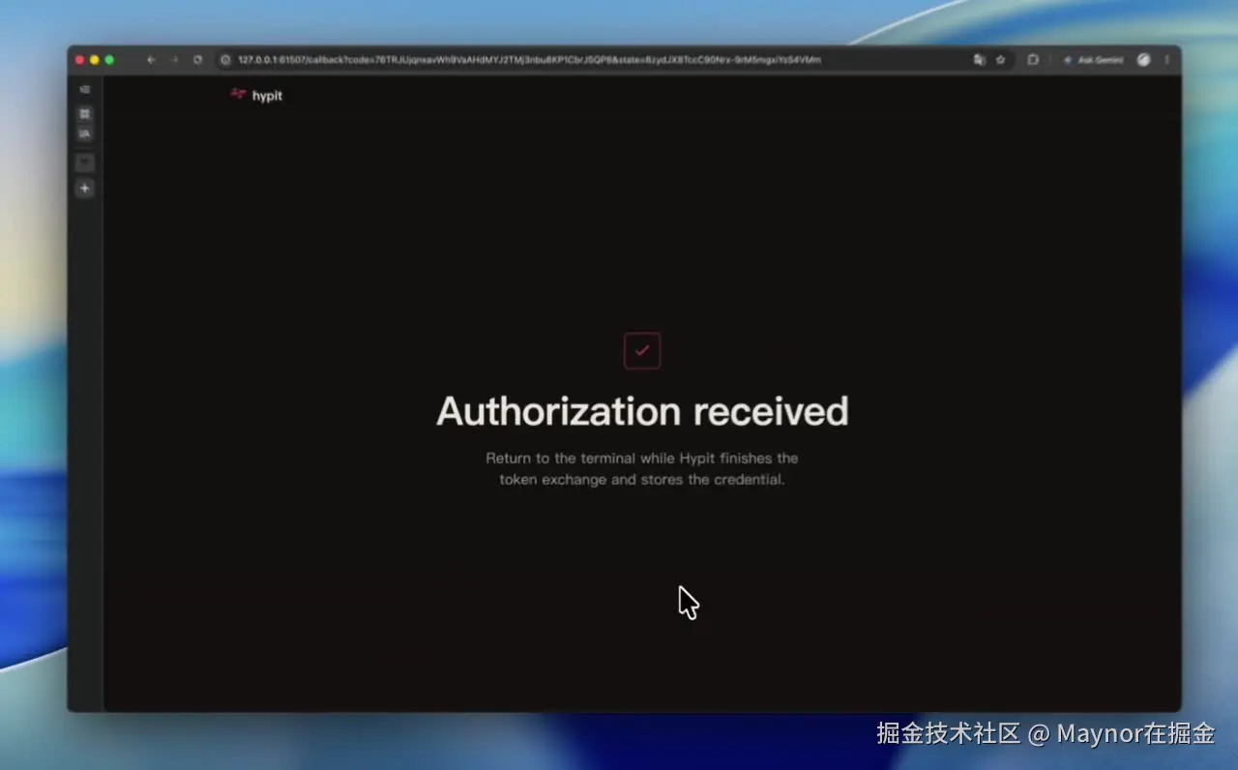Minimize the window with the yellow button
This screenshot has height=770, width=1238.
95,60
